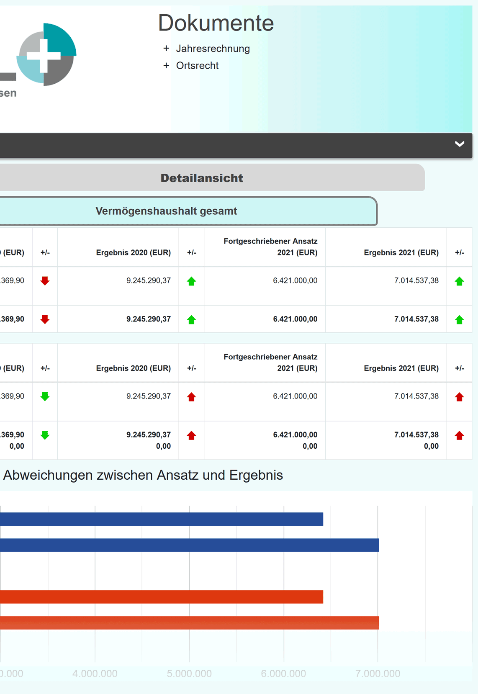Image resolution: width=478 pixels, height=694 pixels.
Task: Select the 6.421.000,00 cell in first table's top row
Action: coord(295,280)
